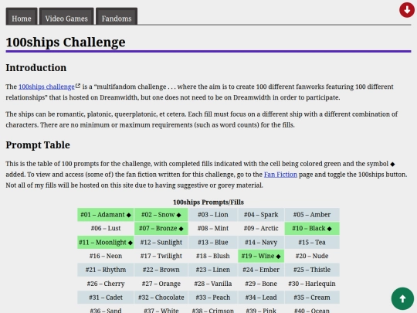This screenshot has width=417, height=313.
Task: Click the external link icon after 100ships challenge
Action: [78, 86]
